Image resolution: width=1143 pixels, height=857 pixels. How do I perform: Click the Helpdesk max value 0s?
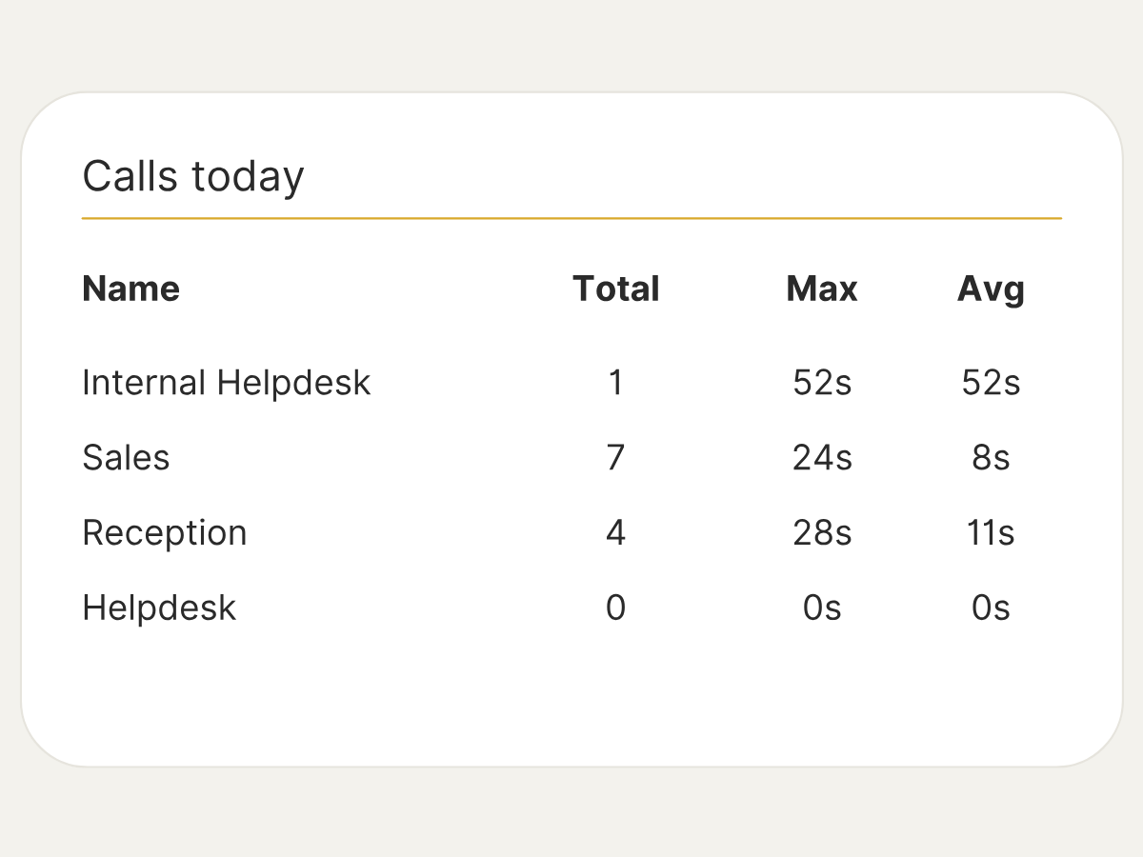822,608
